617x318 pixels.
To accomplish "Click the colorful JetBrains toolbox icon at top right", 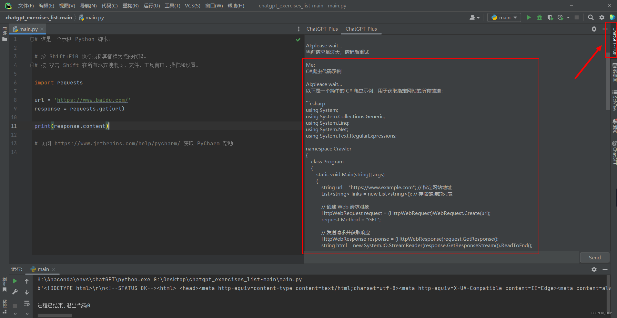I will click(x=612, y=17).
